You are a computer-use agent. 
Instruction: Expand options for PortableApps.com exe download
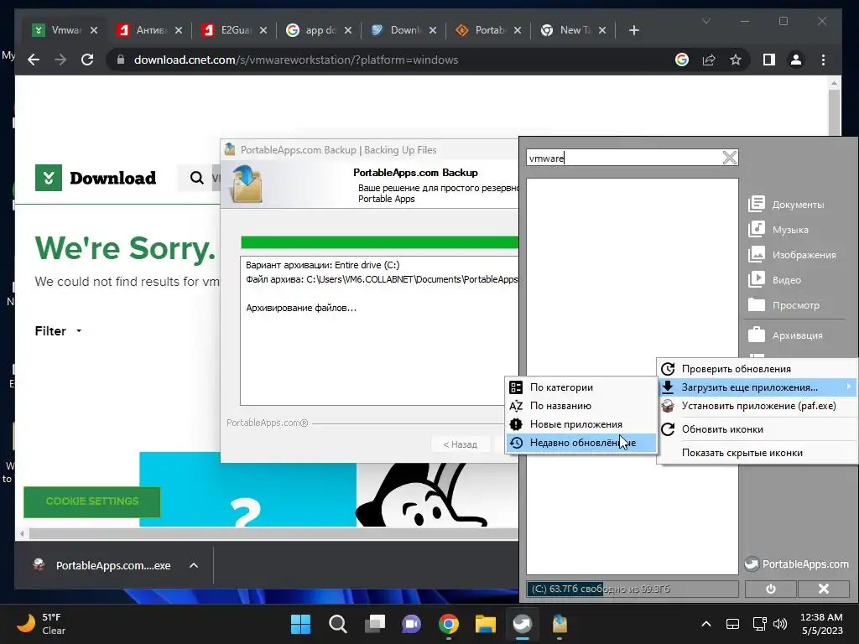(194, 565)
